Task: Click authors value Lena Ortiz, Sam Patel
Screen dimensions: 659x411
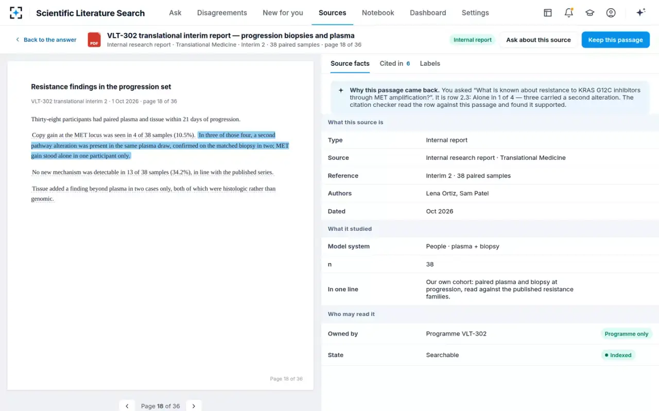Action: [x=457, y=193]
